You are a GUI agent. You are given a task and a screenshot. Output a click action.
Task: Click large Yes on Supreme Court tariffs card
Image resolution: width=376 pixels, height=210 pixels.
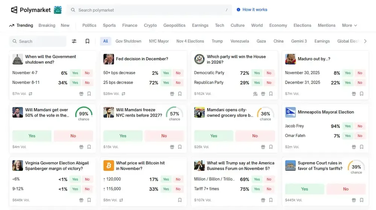[305, 189]
